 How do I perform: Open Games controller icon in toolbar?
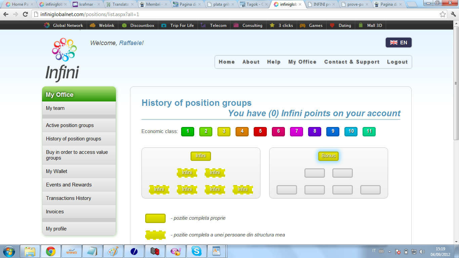pyautogui.click(x=303, y=26)
